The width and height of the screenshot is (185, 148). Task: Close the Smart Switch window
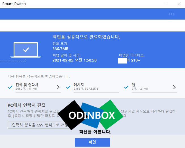179,4
